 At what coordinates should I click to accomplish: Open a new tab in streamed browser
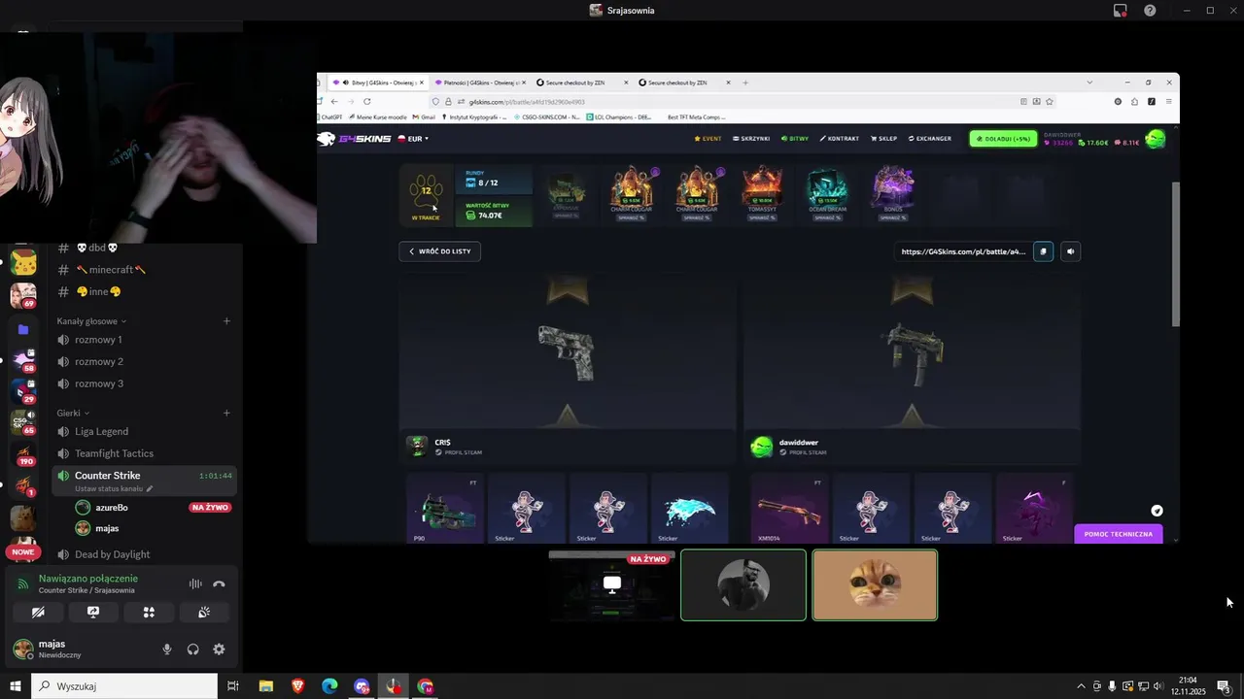click(x=745, y=83)
